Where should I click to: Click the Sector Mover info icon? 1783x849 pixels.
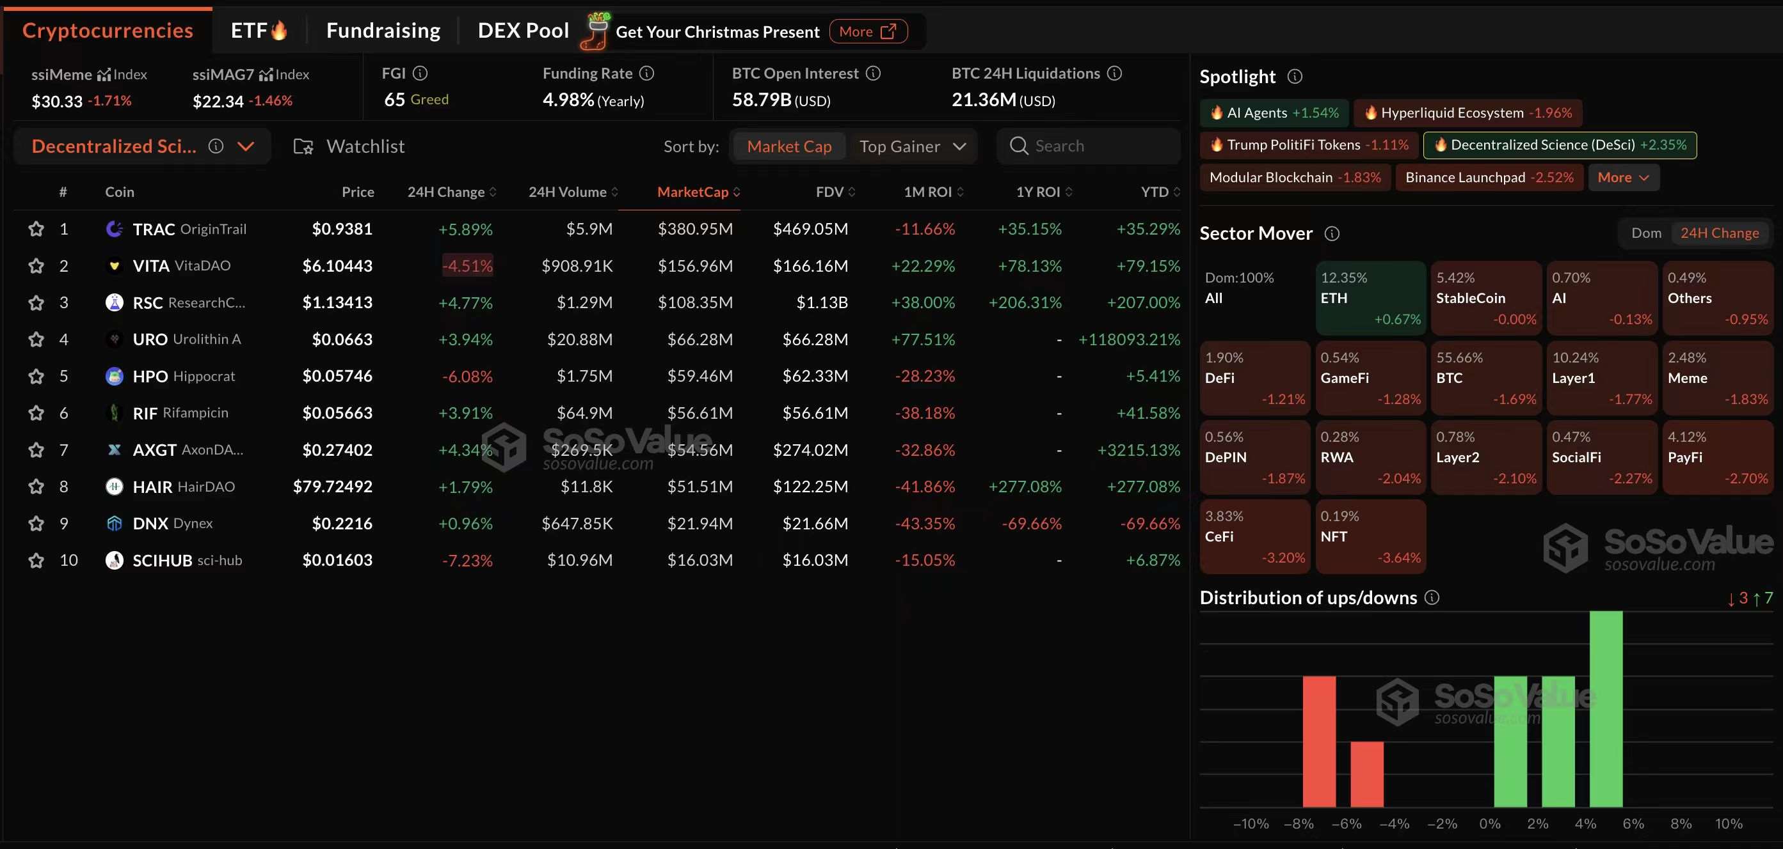coord(1332,234)
